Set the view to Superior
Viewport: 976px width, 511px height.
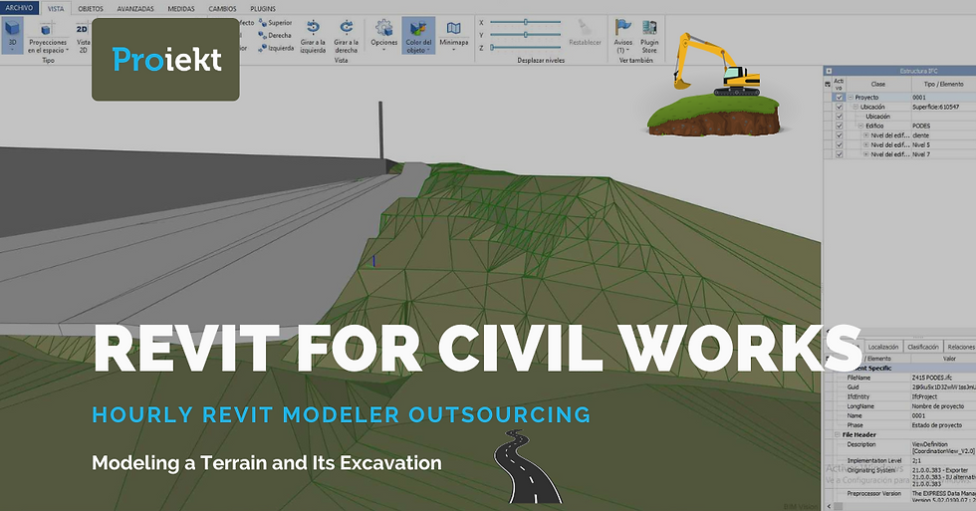[x=275, y=23]
